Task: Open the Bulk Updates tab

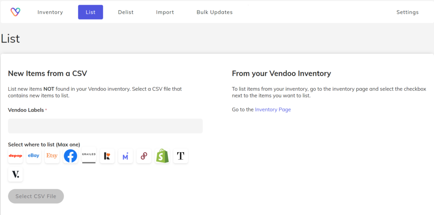Action: coord(214,12)
